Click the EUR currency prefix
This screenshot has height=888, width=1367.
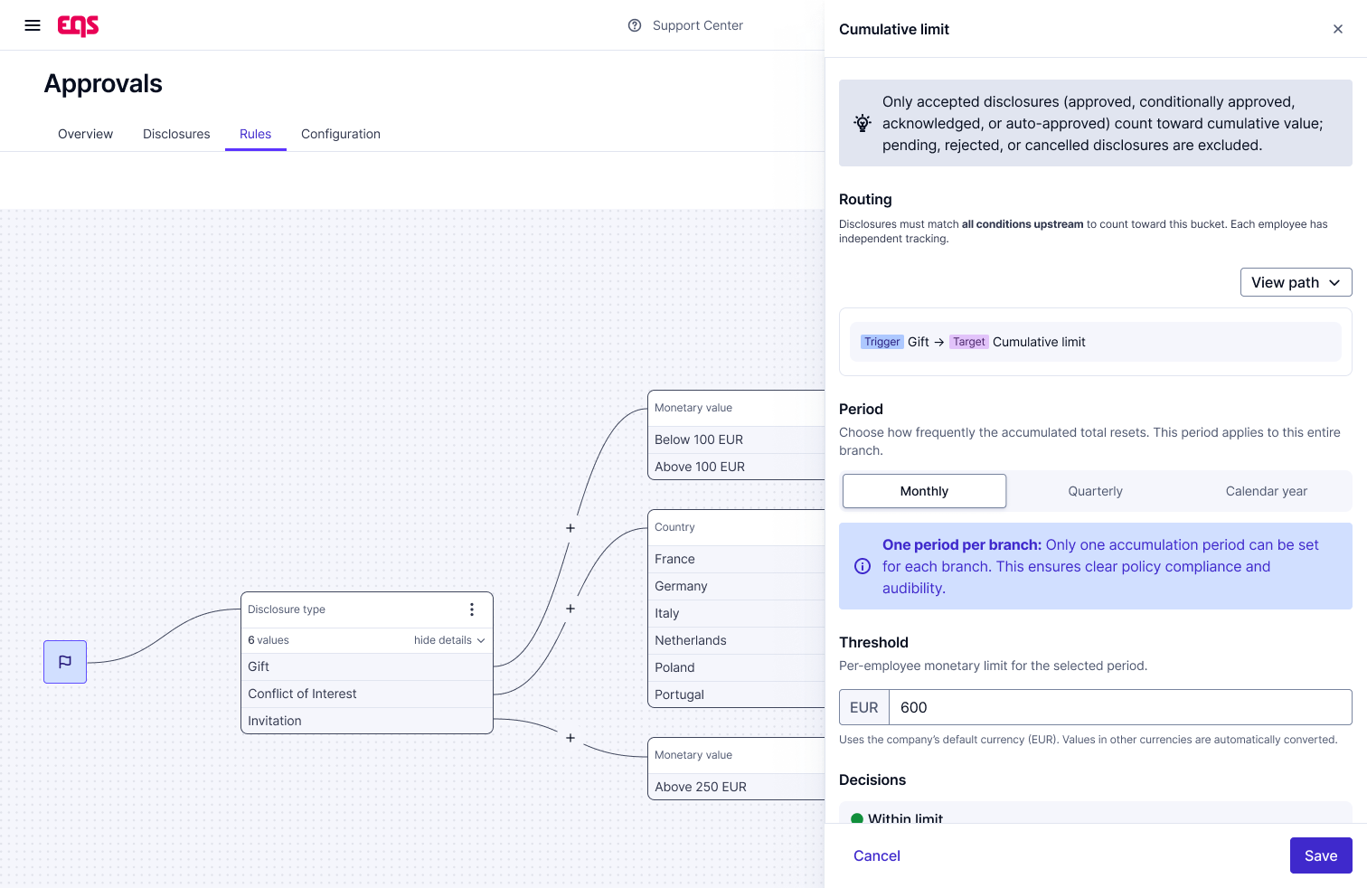tap(864, 707)
